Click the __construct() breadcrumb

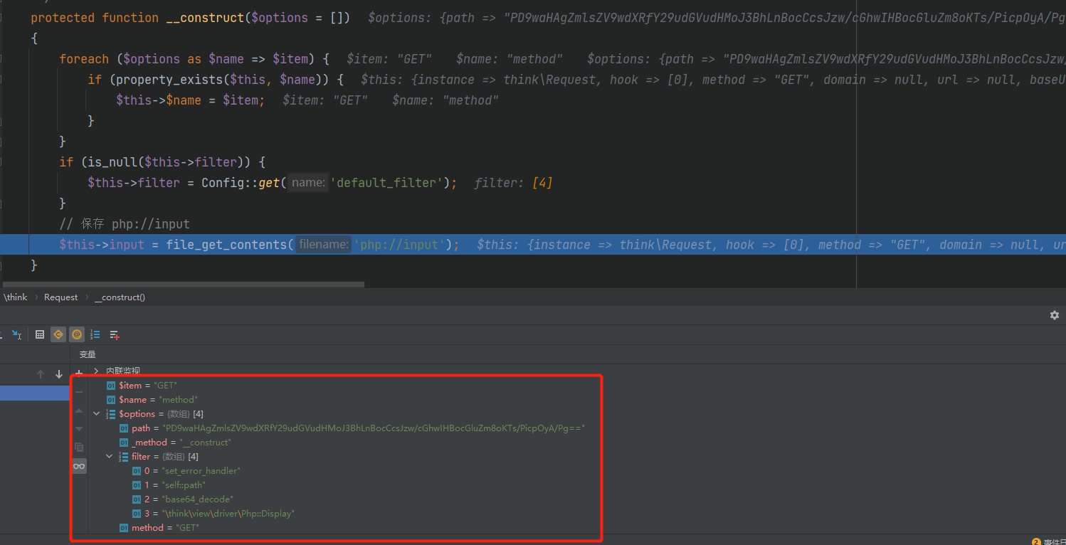coord(120,297)
